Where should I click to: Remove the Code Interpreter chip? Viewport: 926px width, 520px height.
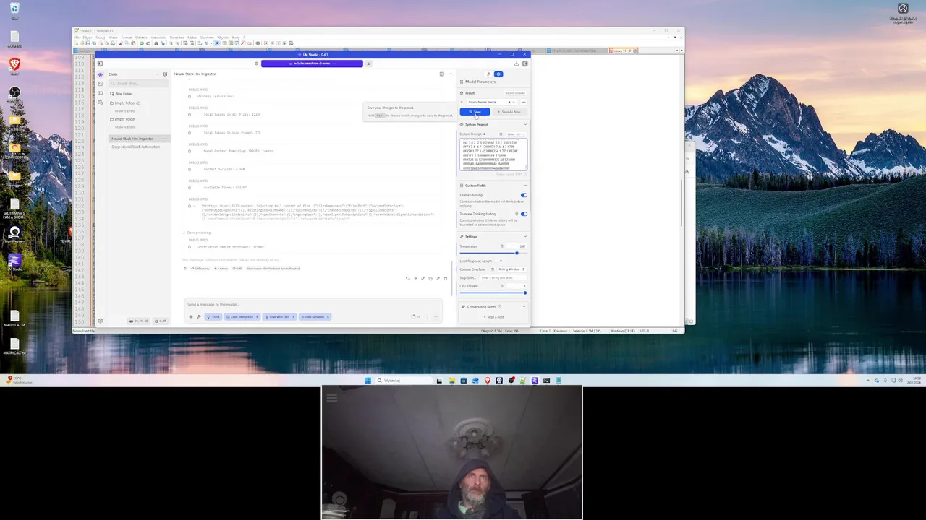pos(257,316)
